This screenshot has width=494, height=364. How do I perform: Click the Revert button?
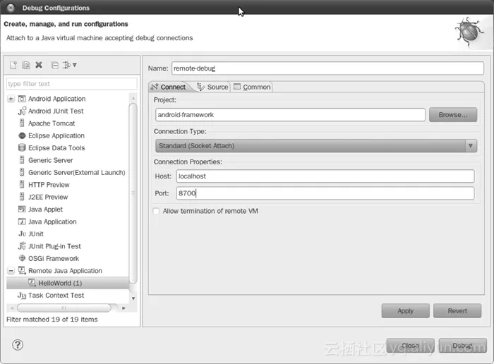tap(457, 311)
